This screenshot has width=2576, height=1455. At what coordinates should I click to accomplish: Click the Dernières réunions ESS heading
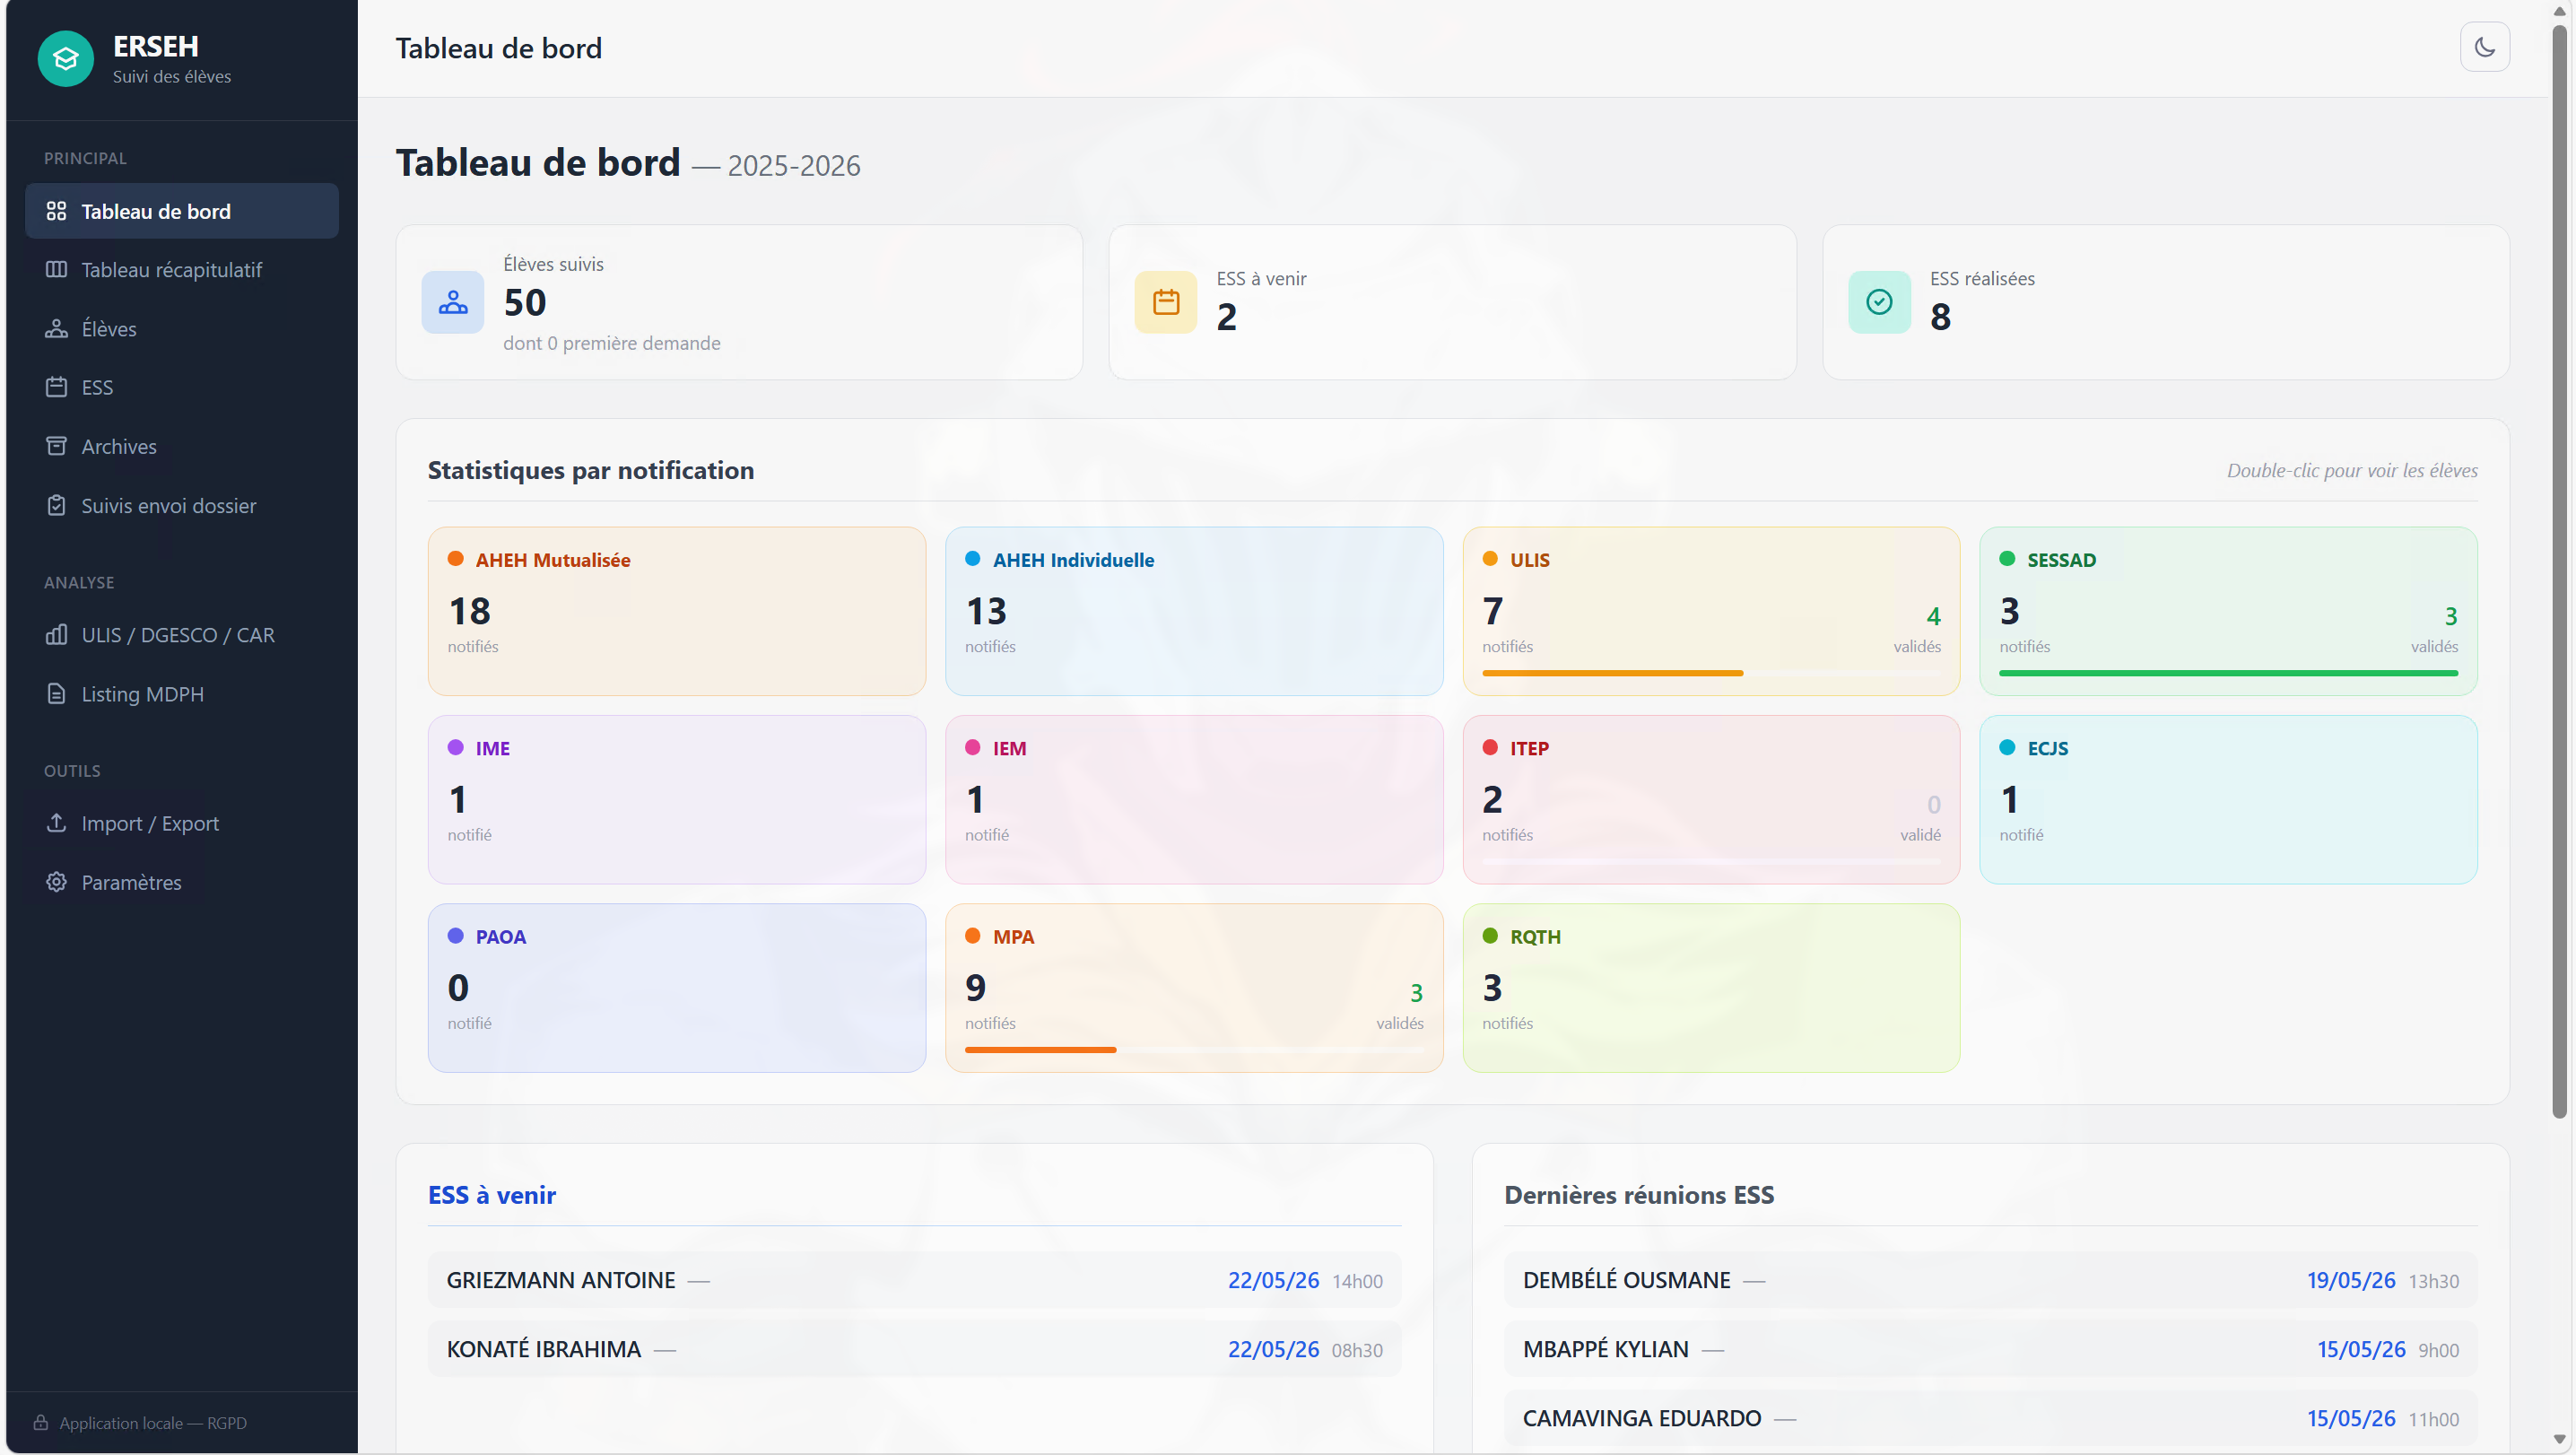pos(1639,1195)
